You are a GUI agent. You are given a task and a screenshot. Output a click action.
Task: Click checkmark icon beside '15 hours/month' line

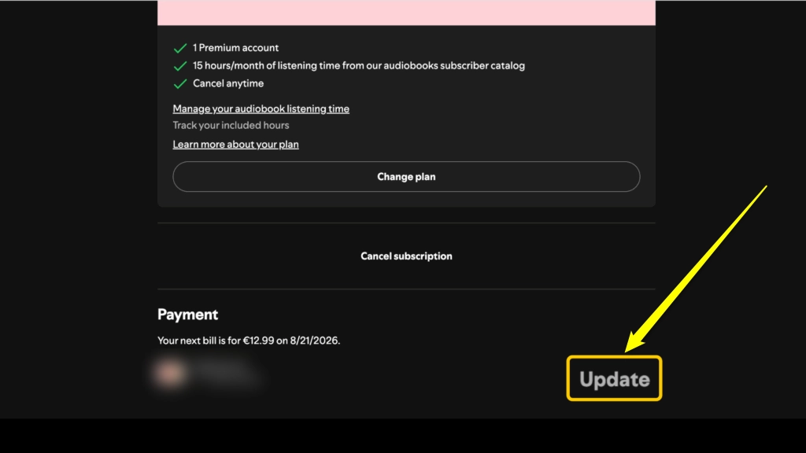180,66
